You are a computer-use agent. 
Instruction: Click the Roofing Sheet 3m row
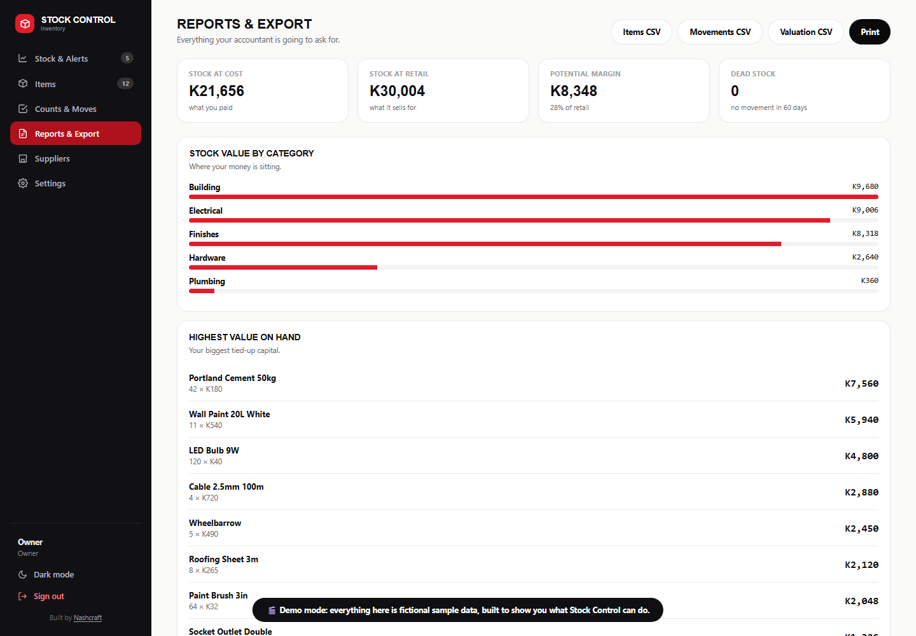coord(534,565)
